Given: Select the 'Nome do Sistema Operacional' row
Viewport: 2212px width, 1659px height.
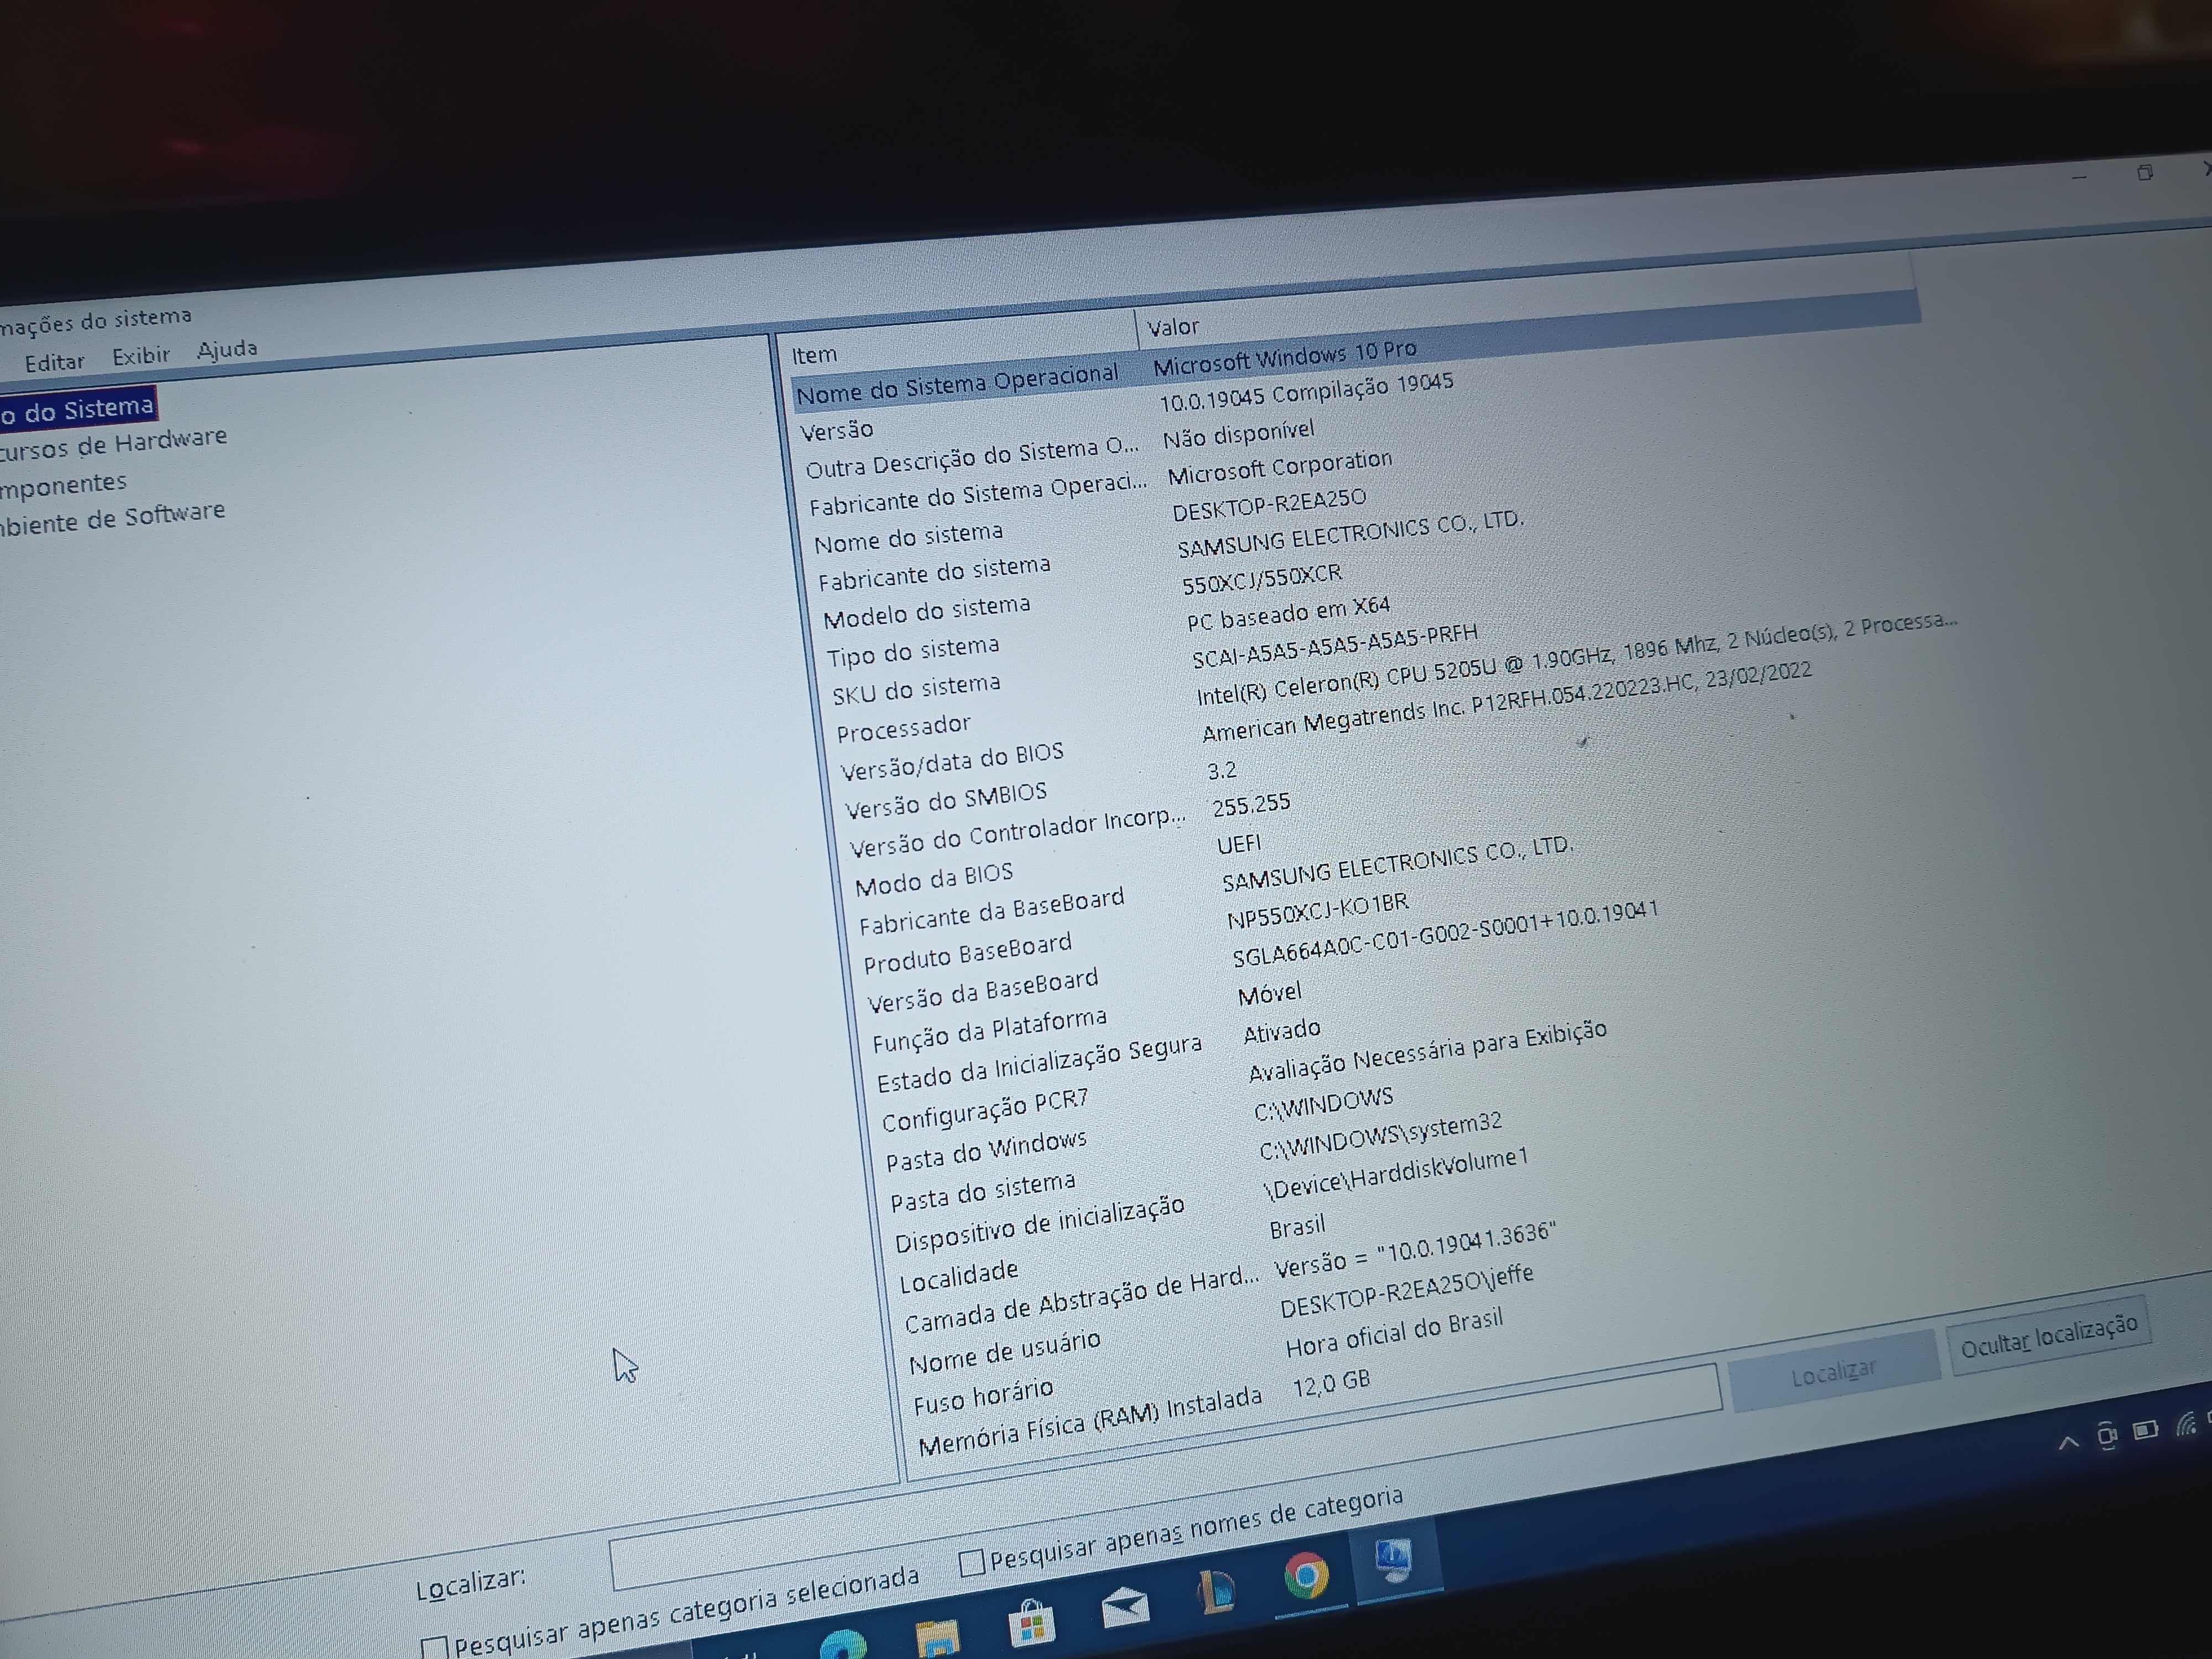Looking at the screenshot, I should (957, 384).
